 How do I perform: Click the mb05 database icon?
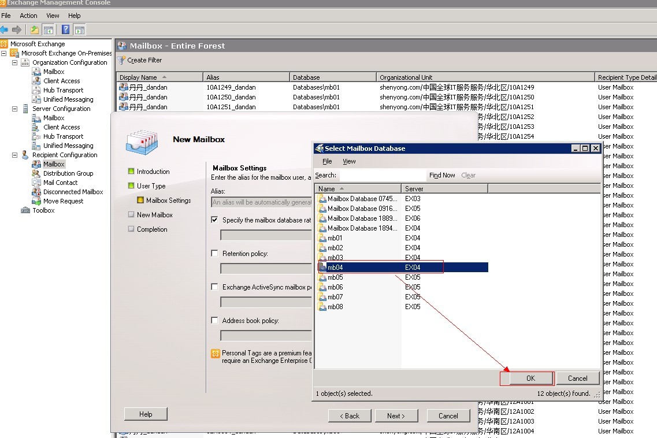[x=322, y=277]
